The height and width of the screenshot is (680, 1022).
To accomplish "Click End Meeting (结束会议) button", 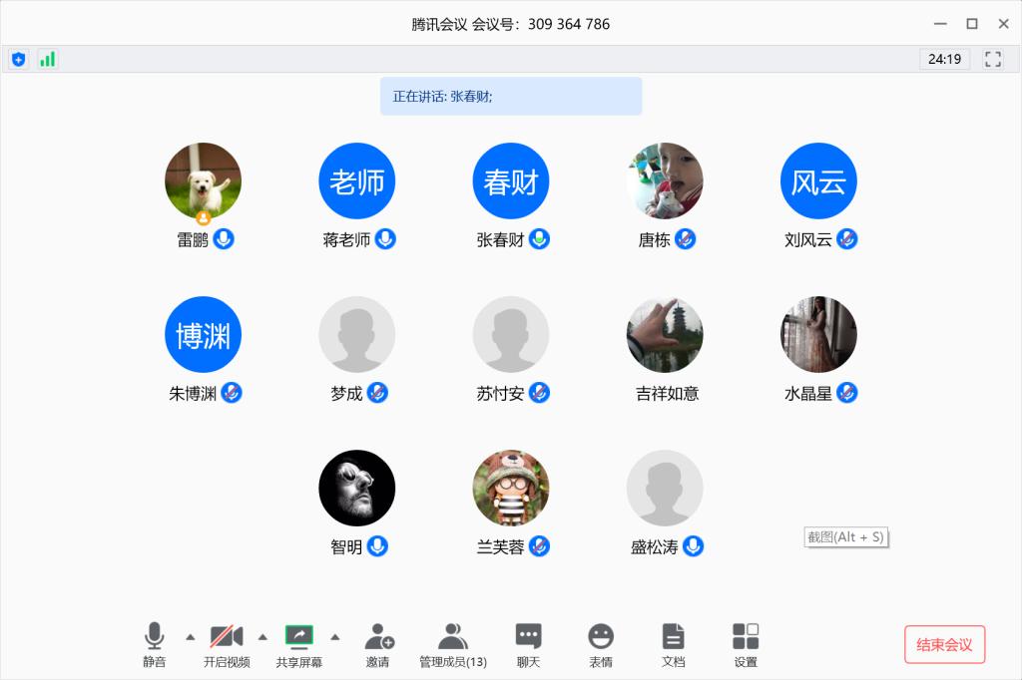I will coord(944,644).
